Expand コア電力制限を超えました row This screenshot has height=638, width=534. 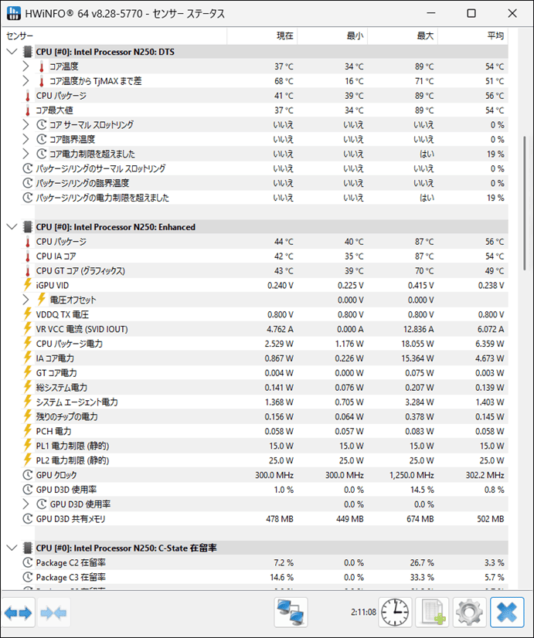(x=26, y=154)
